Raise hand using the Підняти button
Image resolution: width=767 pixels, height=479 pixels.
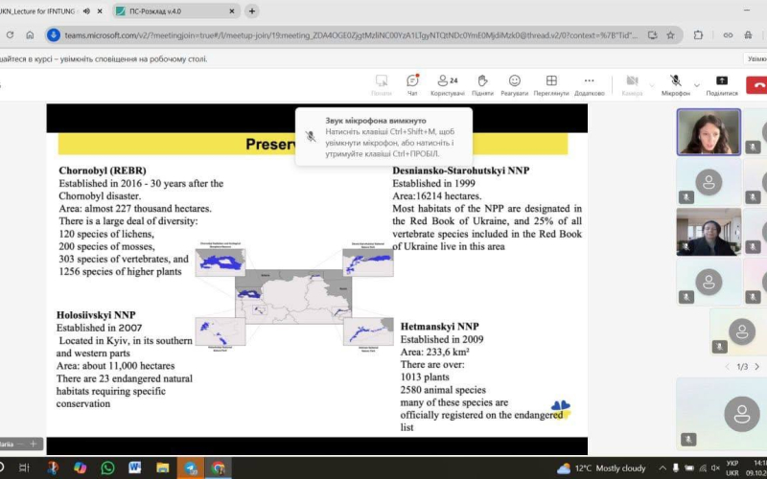482,84
